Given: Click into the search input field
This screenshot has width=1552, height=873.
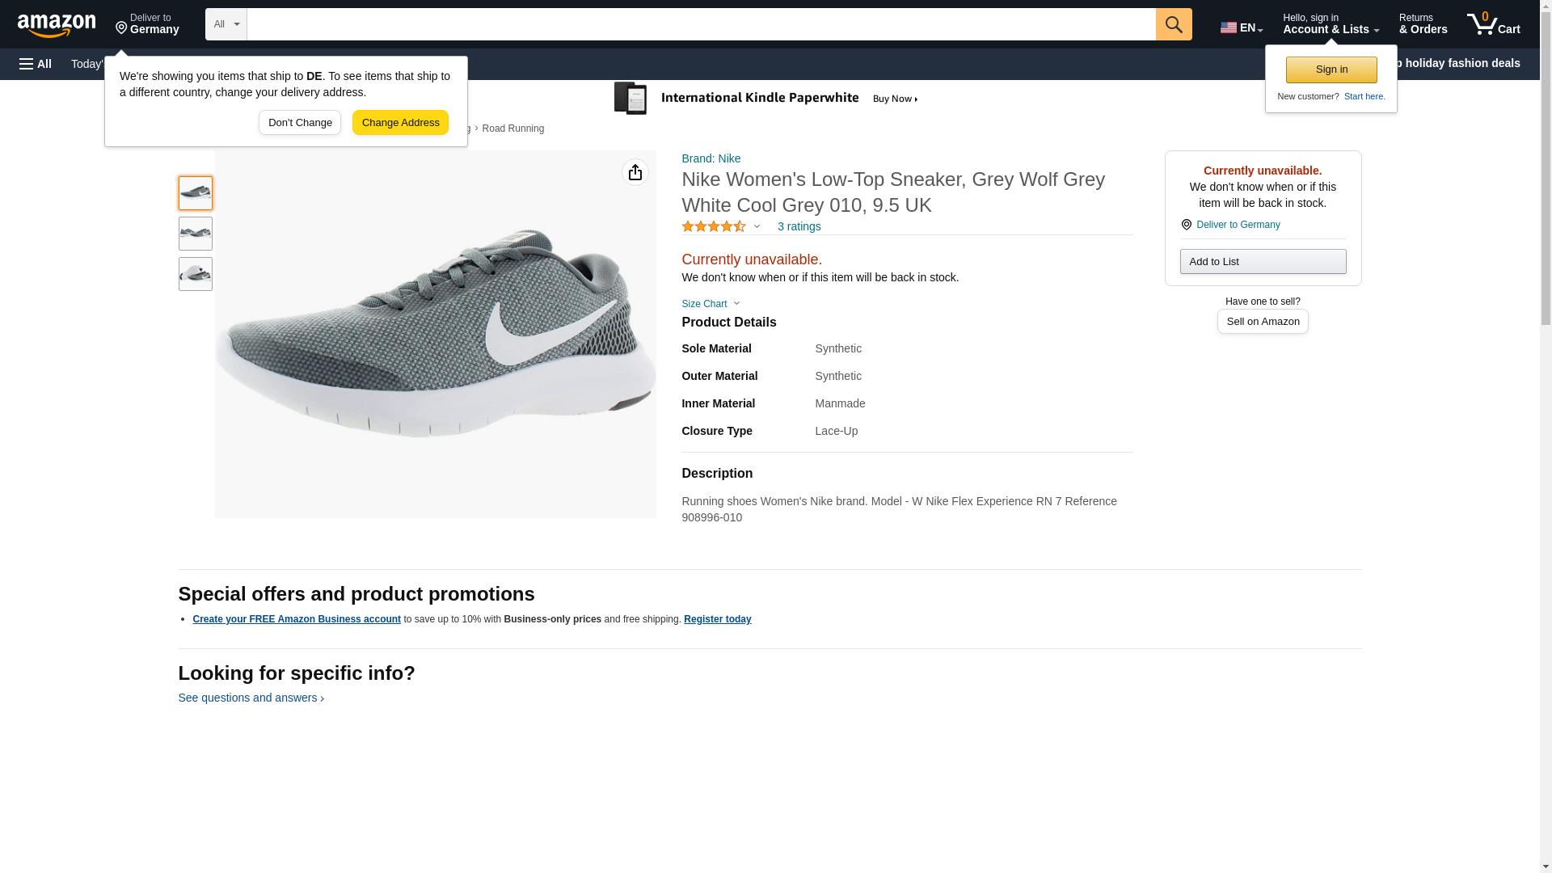Looking at the screenshot, I should (x=701, y=24).
